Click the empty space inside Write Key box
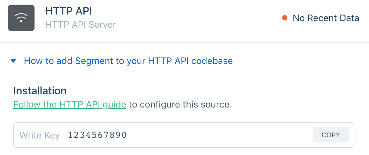369x155 pixels. (219, 135)
